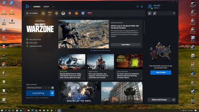The image size is (199, 112).
Task: Select the StarCraft II icon
Action: (83, 13)
